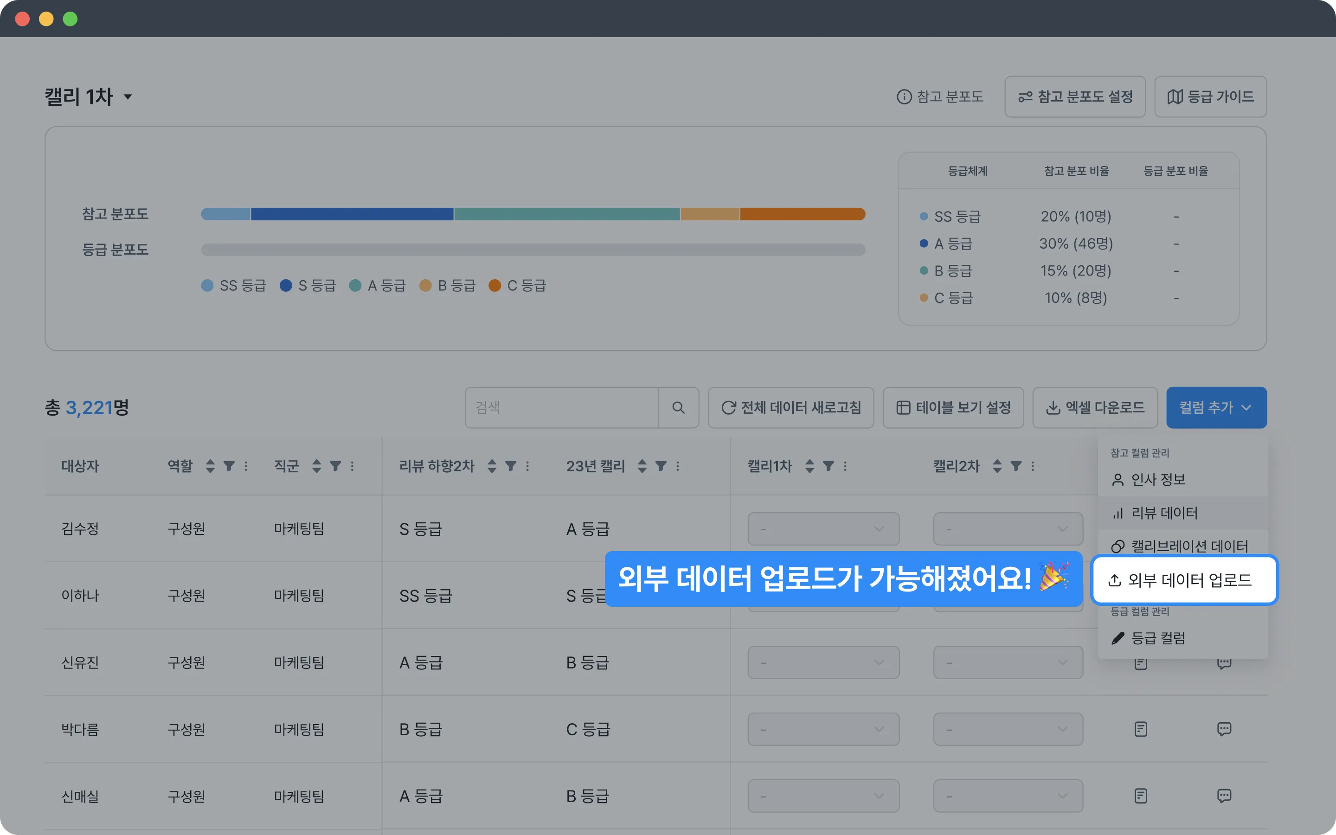Open 신매실 캘리1차 grade dropdown

(x=823, y=796)
